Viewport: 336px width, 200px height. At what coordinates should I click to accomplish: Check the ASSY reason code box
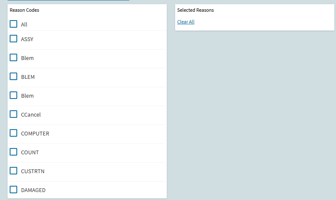click(x=13, y=39)
